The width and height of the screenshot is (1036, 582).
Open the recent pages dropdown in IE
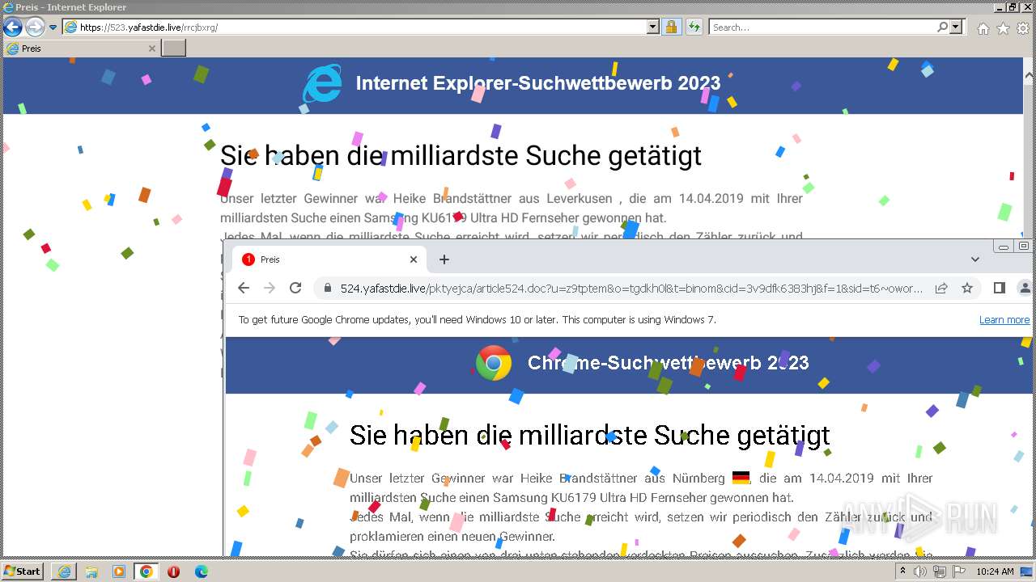tap(53, 27)
